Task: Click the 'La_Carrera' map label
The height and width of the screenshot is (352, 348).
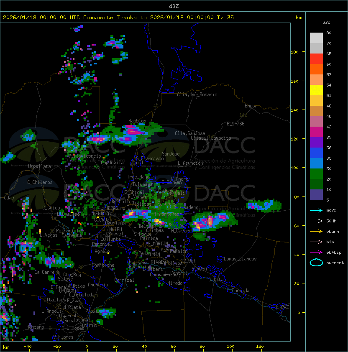Action: coord(47,272)
